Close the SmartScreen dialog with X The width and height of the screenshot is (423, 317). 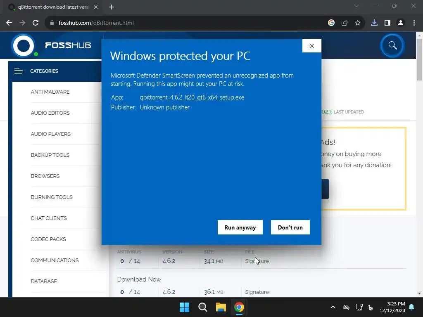tap(312, 46)
